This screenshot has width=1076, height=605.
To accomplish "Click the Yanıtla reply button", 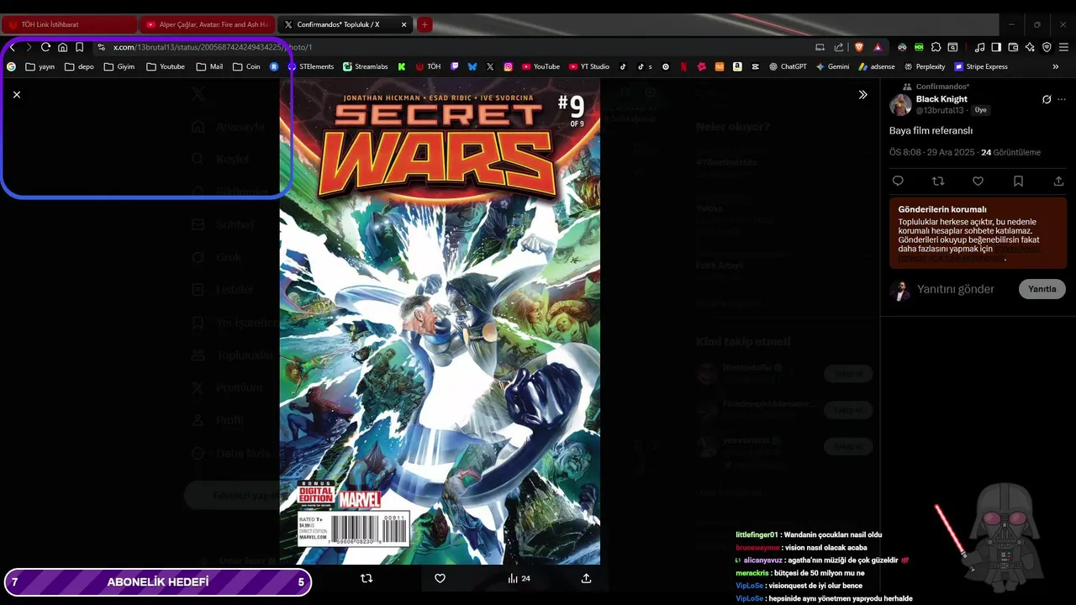I will click(1042, 289).
